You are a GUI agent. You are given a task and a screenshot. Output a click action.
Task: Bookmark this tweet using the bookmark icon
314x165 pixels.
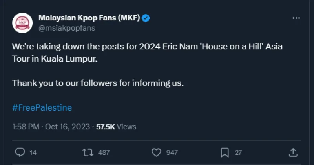(225, 152)
